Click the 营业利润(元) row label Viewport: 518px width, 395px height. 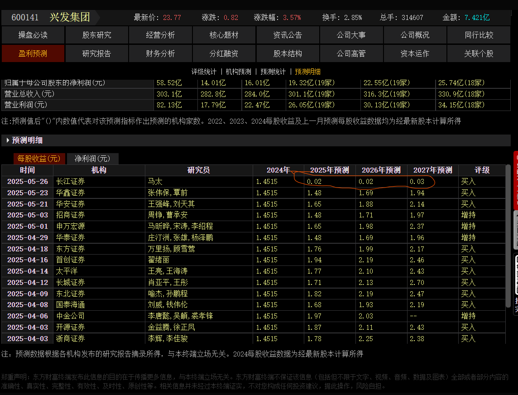tap(26, 105)
